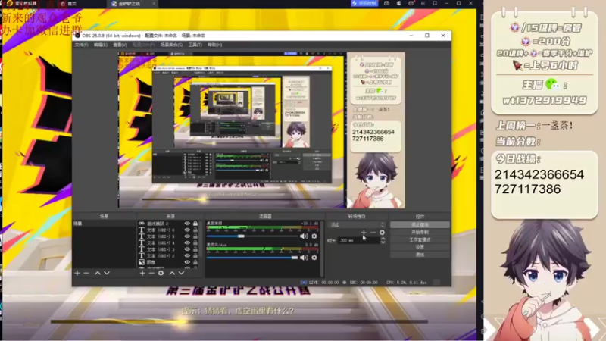Toggle lock on 文本 (GDI+) 5 source
The image size is (606, 341).
195,236
